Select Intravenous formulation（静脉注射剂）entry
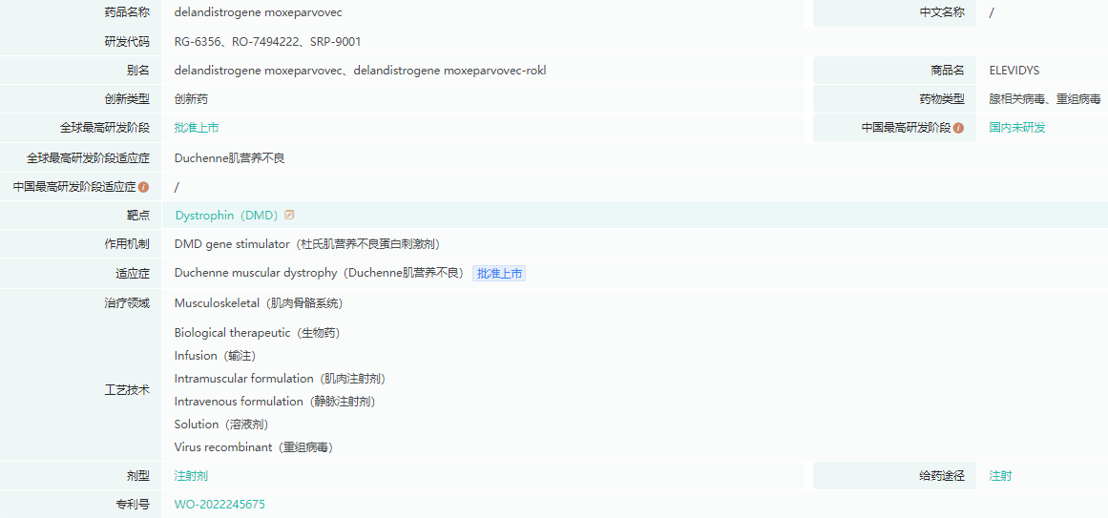This screenshot has height=518, width=1108. click(x=275, y=402)
